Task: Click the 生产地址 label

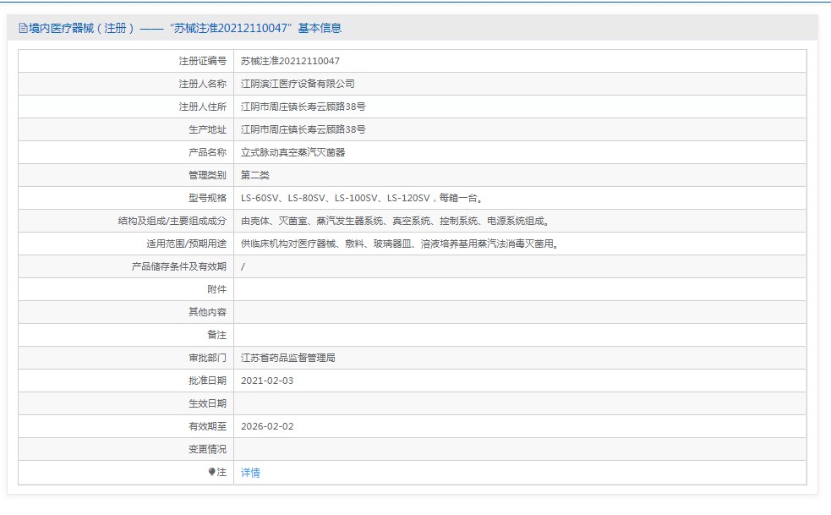Action: click(207, 129)
